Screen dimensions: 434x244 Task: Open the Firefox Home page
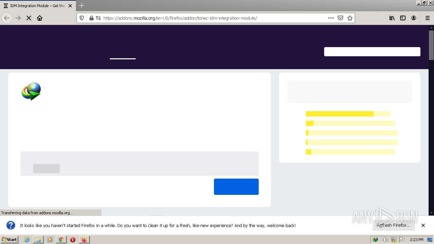click(40, 18)
